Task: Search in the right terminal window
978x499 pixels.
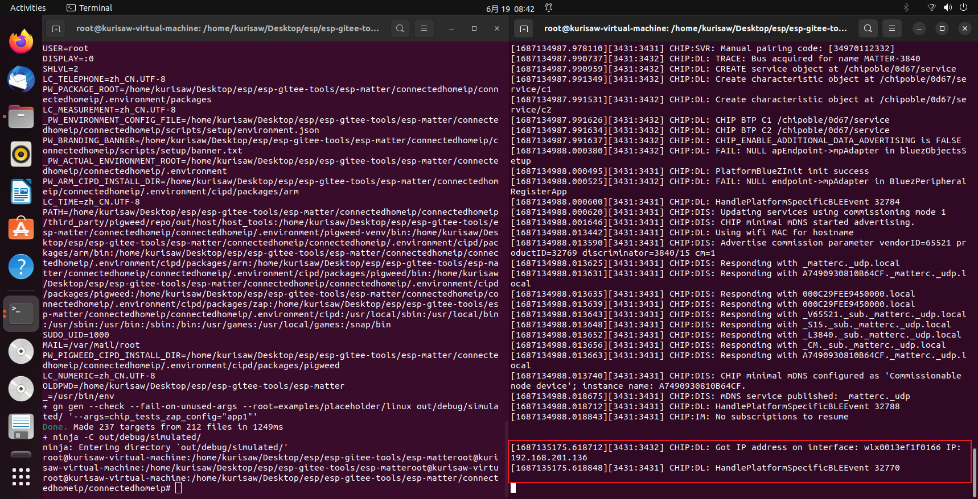Action: click(x=868, y=28)
